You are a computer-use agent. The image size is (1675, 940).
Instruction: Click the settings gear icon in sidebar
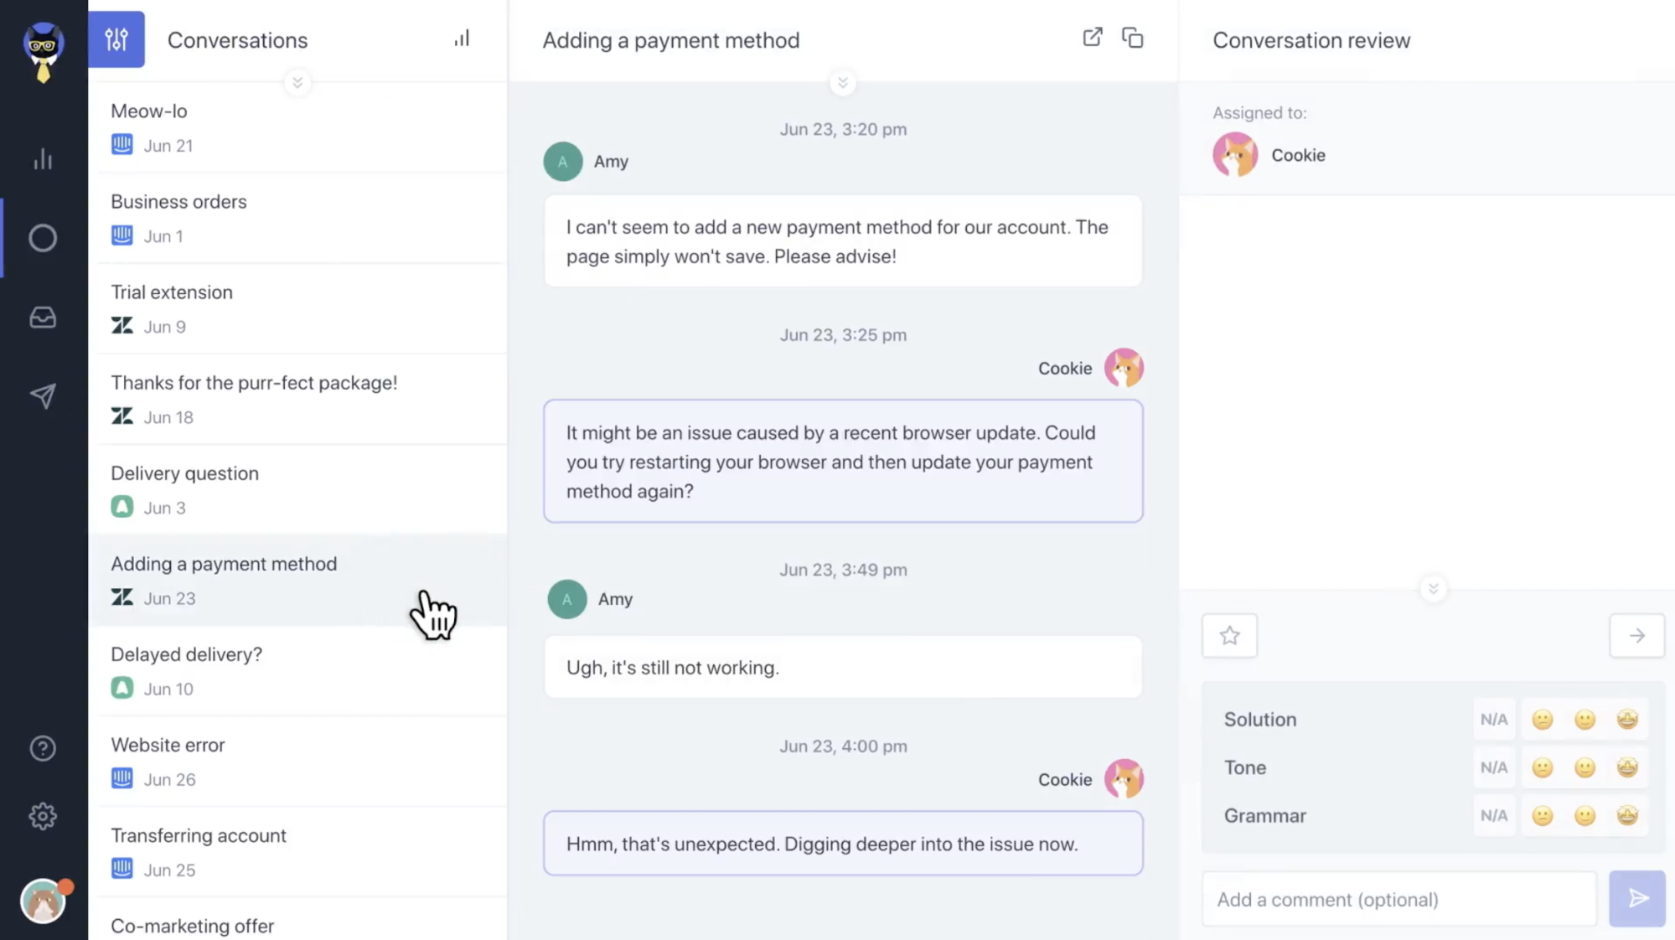(44, 817)
